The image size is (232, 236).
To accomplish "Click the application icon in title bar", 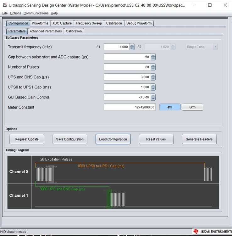I will (x=5, y=5).
